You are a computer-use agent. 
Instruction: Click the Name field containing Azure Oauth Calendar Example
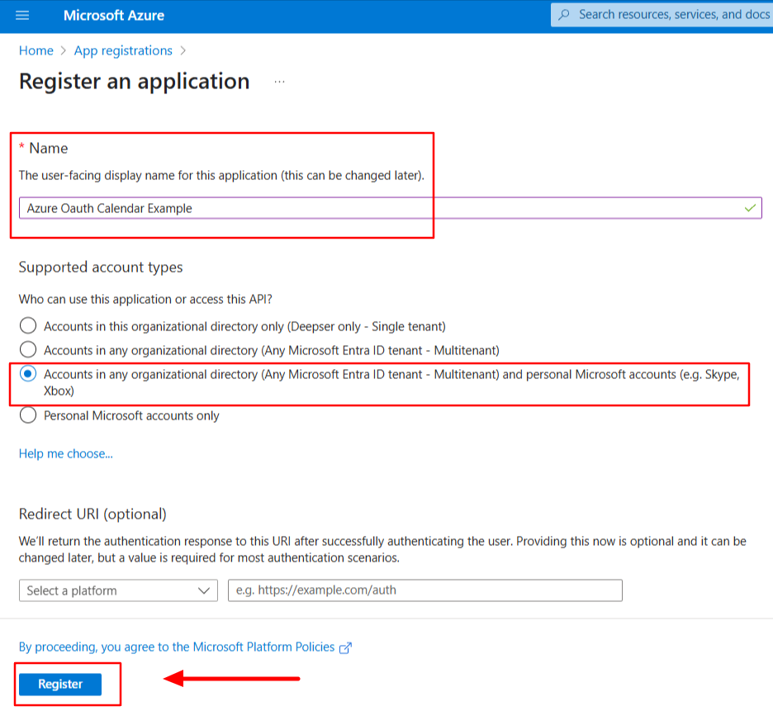tap(391, 208)
